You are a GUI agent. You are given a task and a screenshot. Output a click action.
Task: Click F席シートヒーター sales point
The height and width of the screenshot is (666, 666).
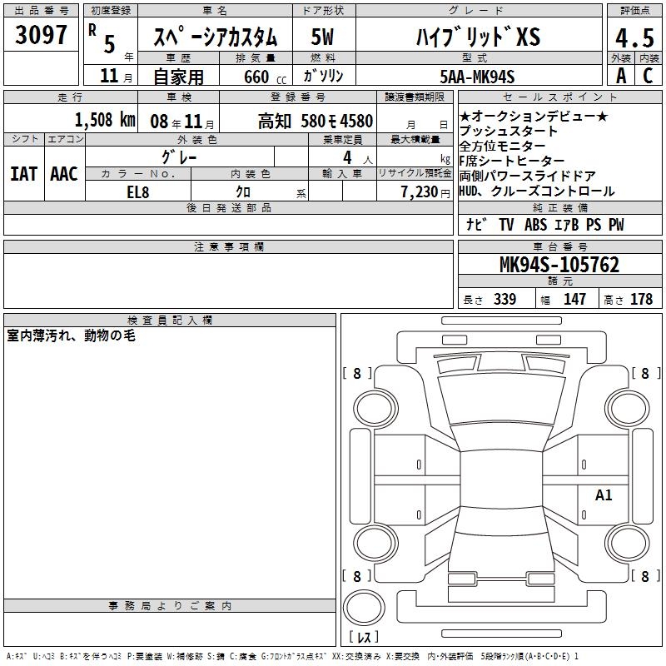click(x=512, y=161)
